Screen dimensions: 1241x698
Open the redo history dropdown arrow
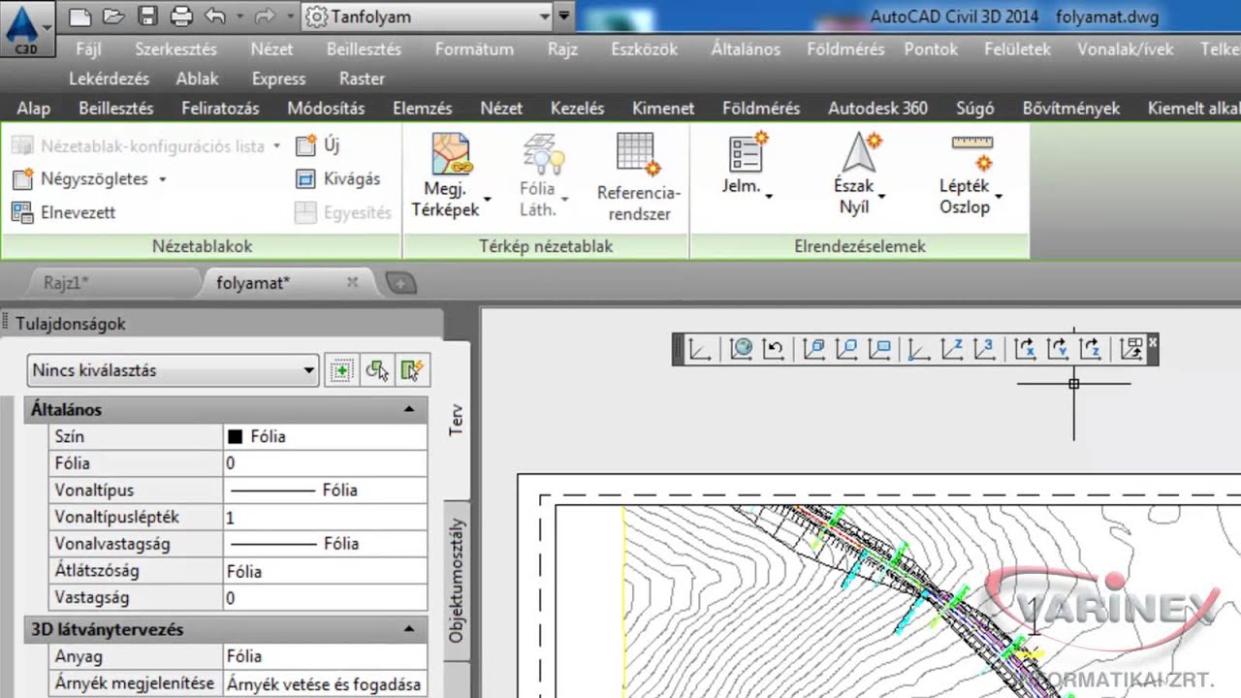coord(290,16)
